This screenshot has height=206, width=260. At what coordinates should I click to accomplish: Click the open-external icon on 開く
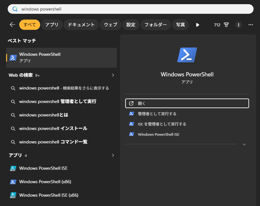[x=131, y=103]
